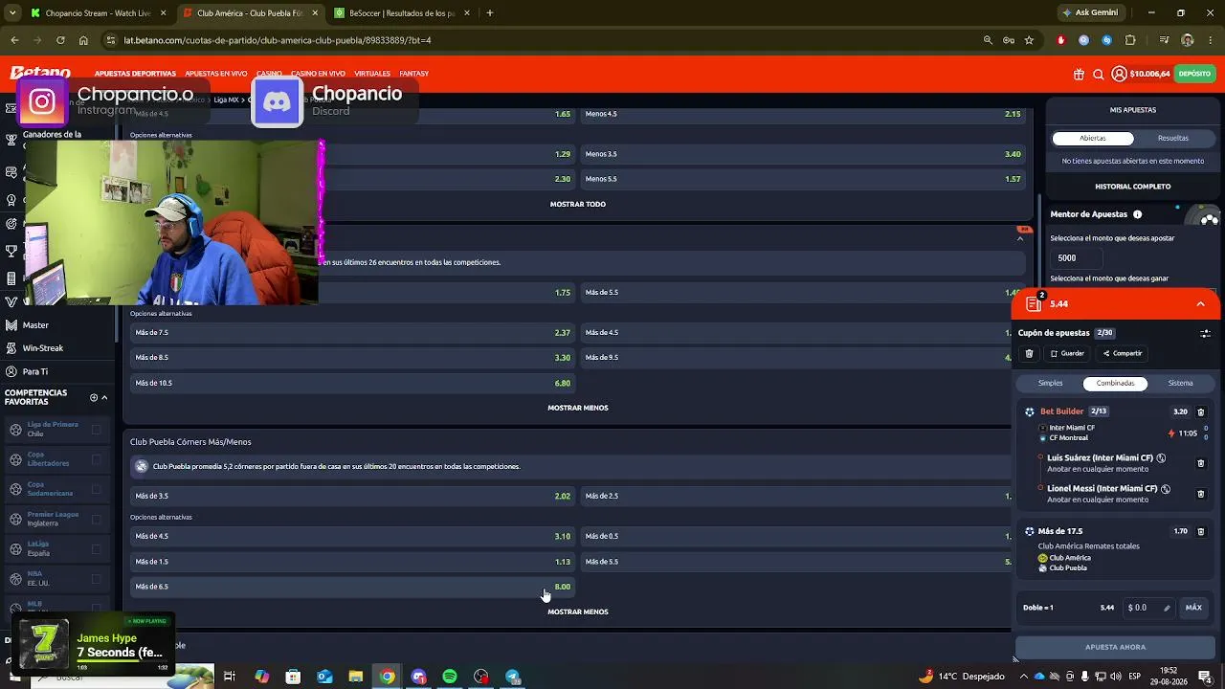Open Chrome icon in the Windows taskbar
The image size is (1225, 689).
(387, 677)
